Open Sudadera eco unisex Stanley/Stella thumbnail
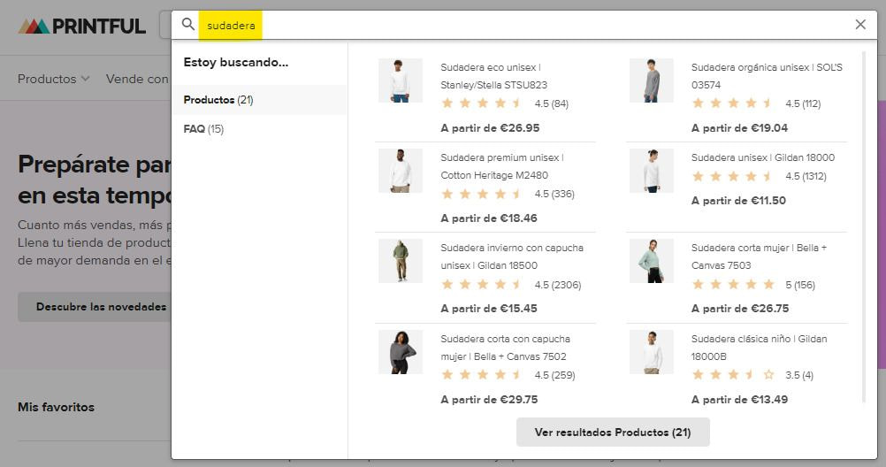This screenshot has width=886, height=467. coord(401,80)
